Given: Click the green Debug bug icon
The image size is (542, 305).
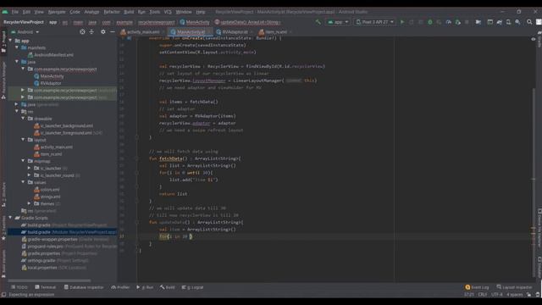Looking at the screenshot, I should click(x=430, y=22).
